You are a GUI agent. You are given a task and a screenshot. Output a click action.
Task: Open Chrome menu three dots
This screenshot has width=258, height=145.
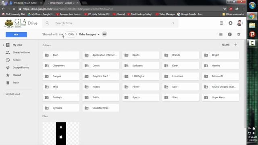pyautogui.click(x=243, y=9)
